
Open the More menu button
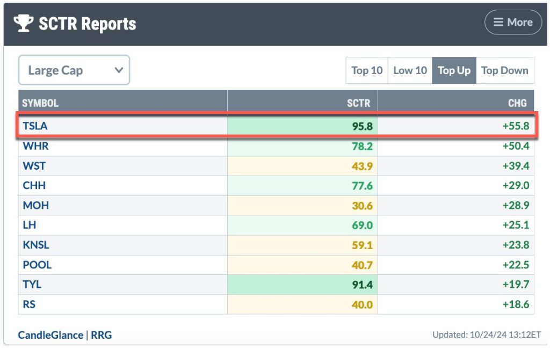pos(513,23)
